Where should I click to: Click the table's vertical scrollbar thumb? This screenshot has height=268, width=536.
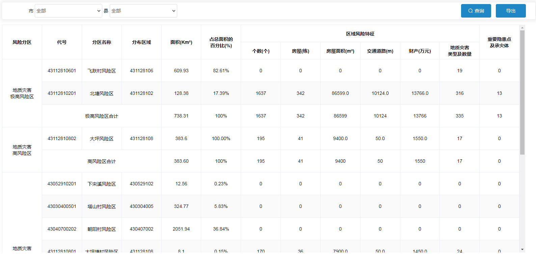tap(522, 92)
